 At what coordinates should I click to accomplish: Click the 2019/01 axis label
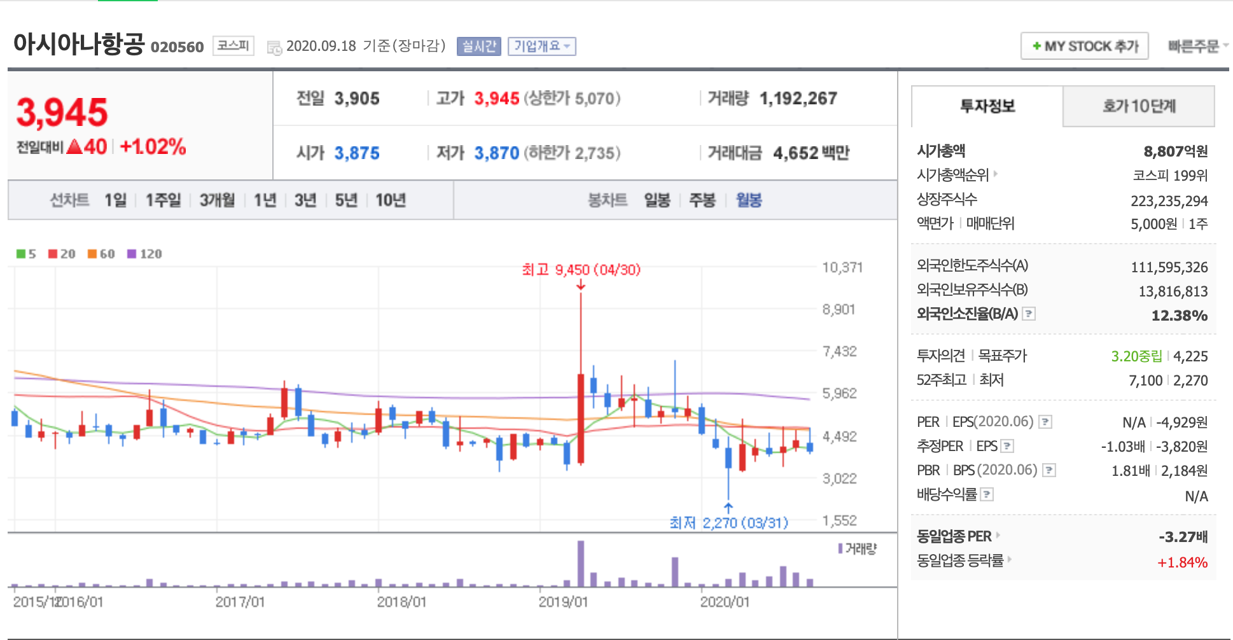point(563,601)
